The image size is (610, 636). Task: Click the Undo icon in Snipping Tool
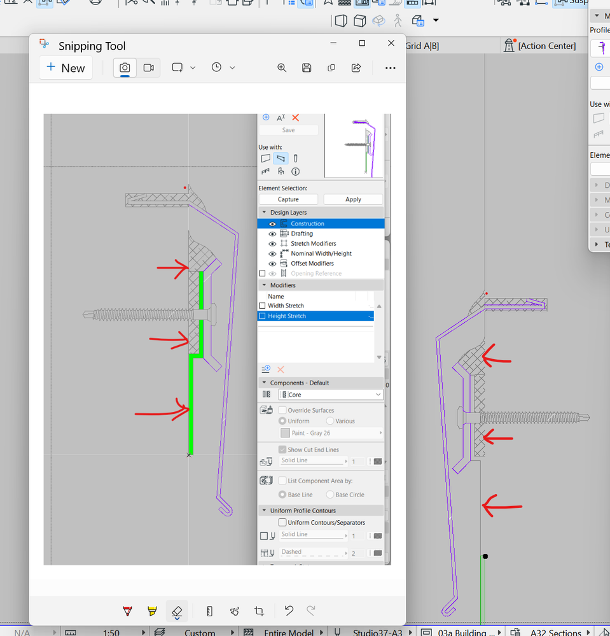(x=288, y=611)
